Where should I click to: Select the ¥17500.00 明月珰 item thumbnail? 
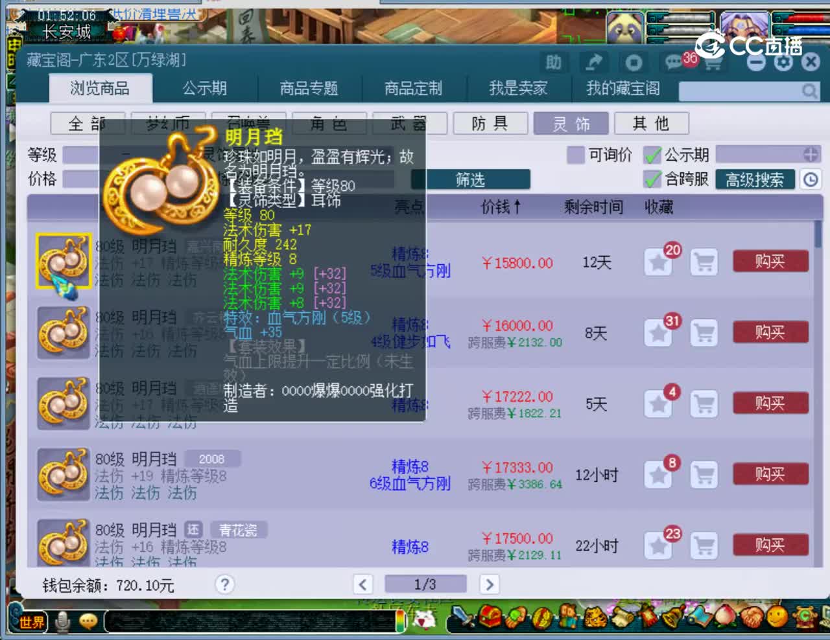point(63,543)
